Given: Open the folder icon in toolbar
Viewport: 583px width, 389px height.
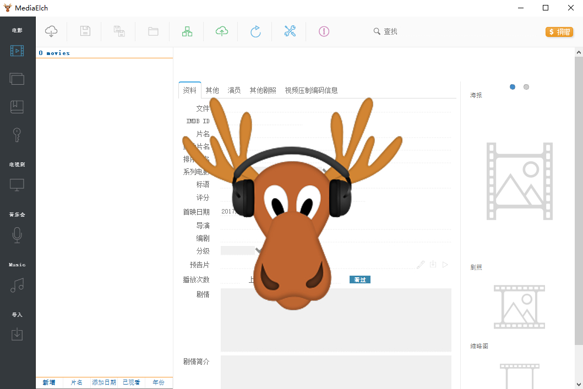Looking at the screenshot, I should click(153, 31).
